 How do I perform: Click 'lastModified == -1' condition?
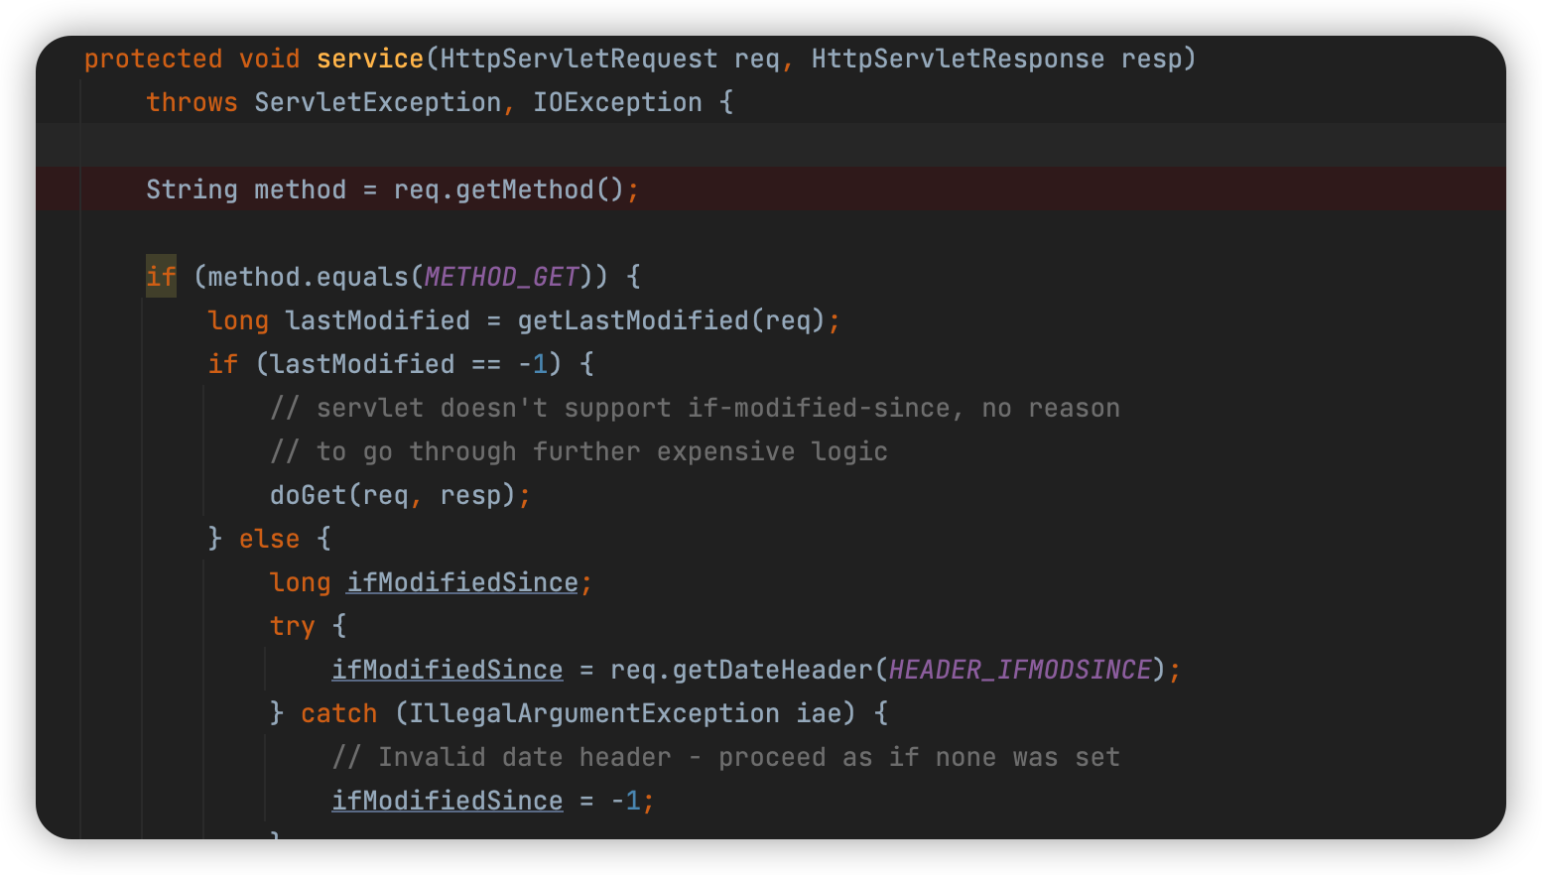point(409,364)
